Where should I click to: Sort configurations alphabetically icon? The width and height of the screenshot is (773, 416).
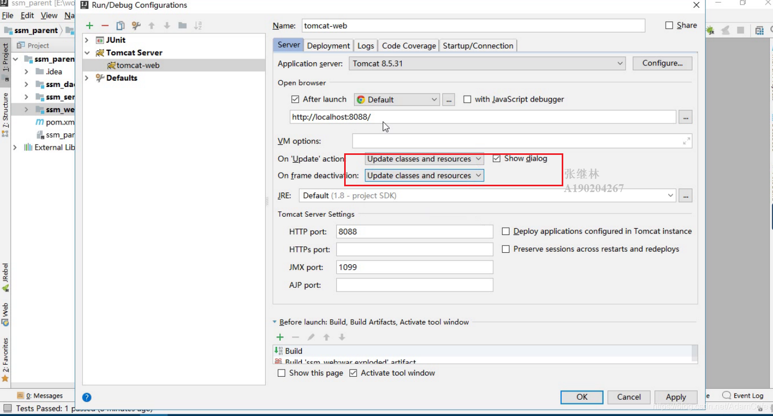(x=198, y=26)
